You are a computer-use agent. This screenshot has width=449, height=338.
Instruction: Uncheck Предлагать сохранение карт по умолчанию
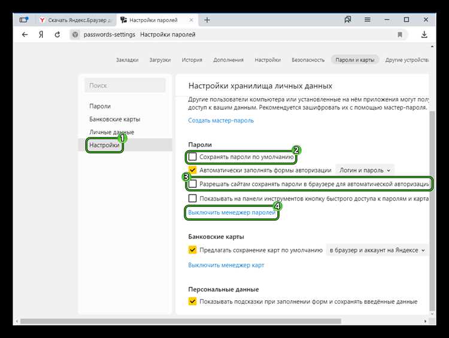tap(192, 250)
